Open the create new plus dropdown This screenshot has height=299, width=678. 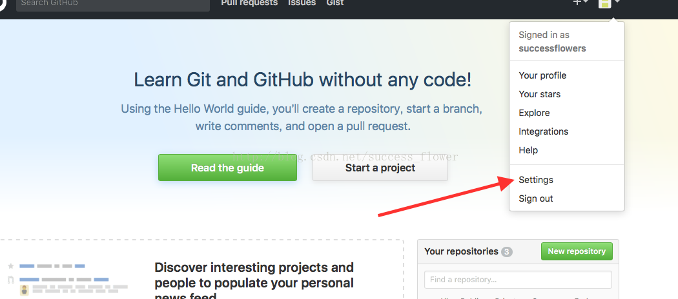[580, 2]
